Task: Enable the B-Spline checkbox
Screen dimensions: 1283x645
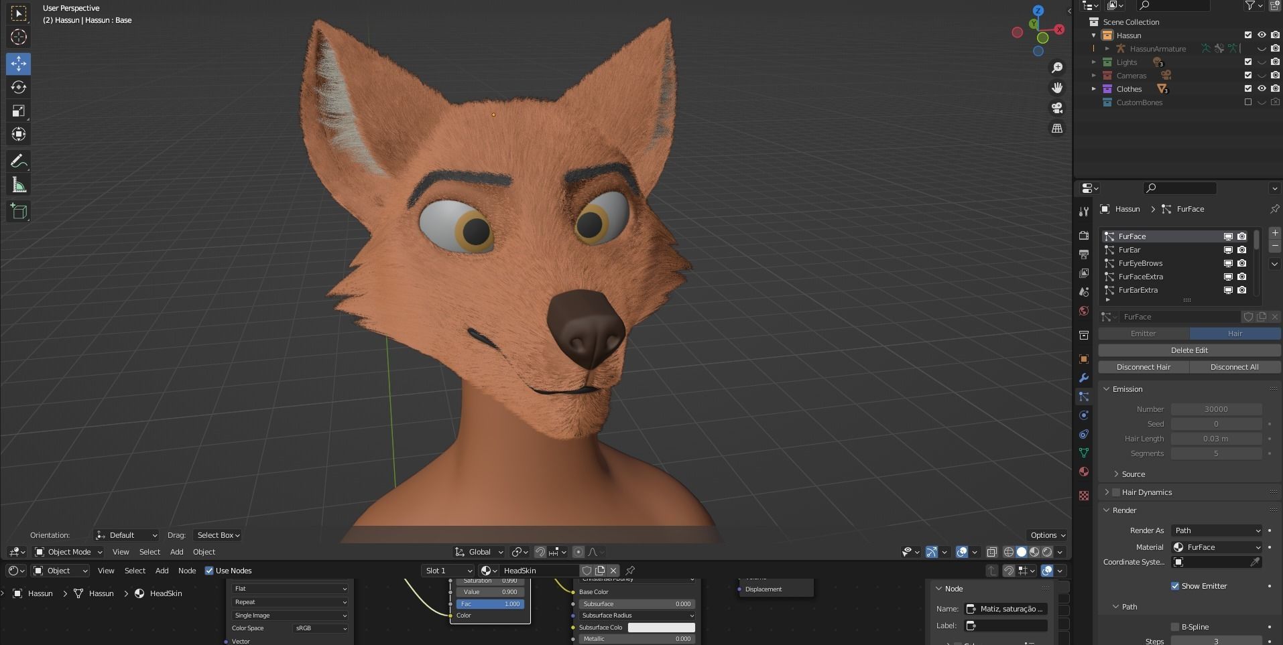Action: pos(1175,627)
